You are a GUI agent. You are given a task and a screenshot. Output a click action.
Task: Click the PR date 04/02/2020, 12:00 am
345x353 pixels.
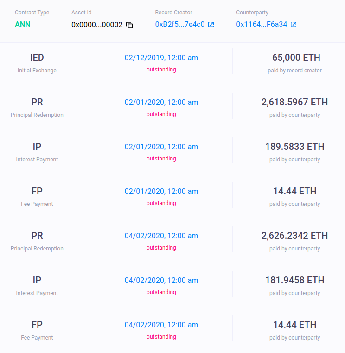pos(161,236)
